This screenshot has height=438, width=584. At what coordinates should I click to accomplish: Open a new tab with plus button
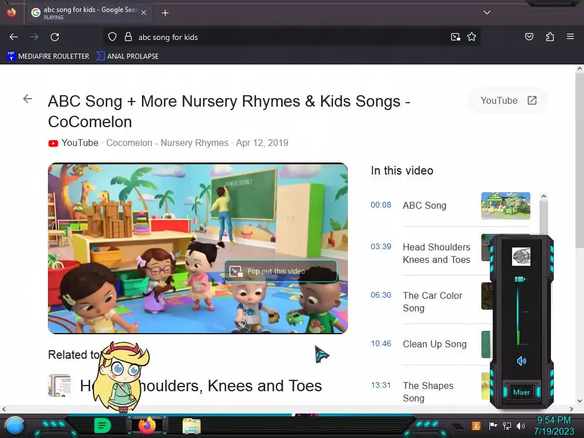click(x=165, y=13)
